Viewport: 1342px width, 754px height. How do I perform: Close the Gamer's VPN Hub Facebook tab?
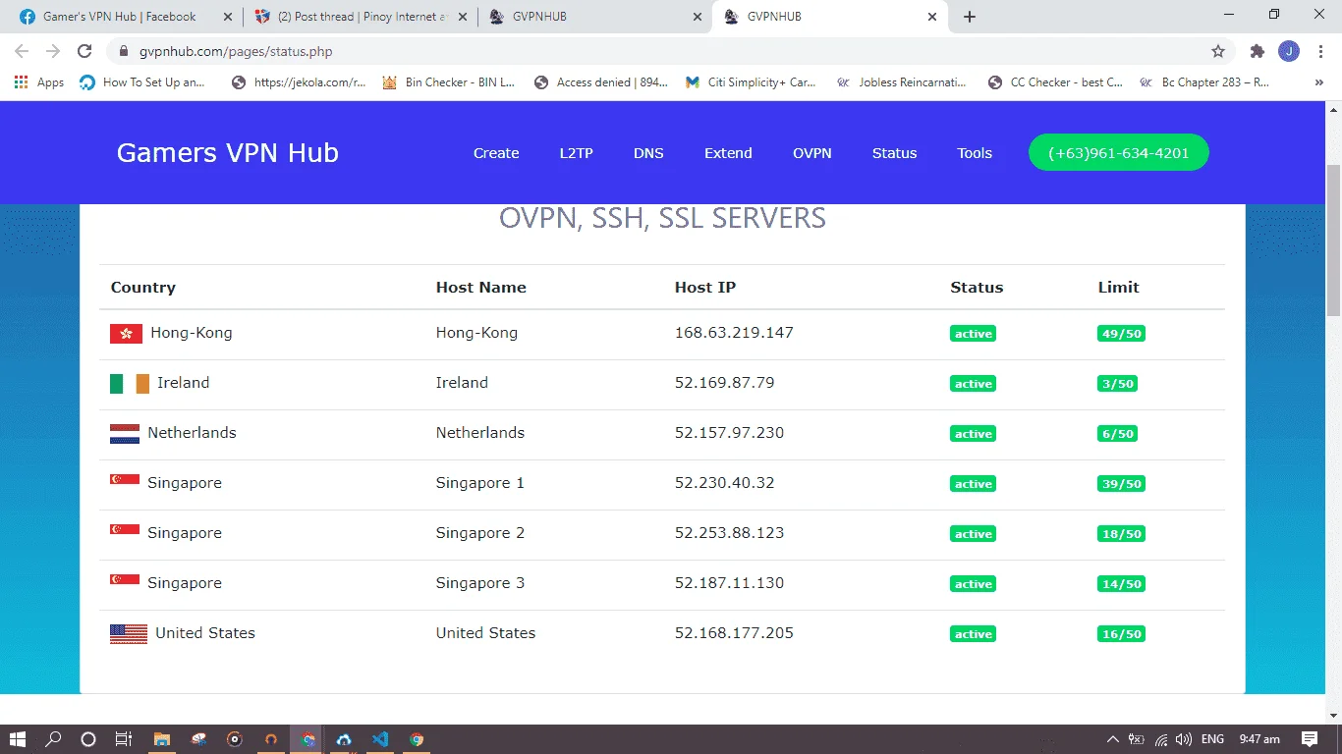[x=228, y=17]
